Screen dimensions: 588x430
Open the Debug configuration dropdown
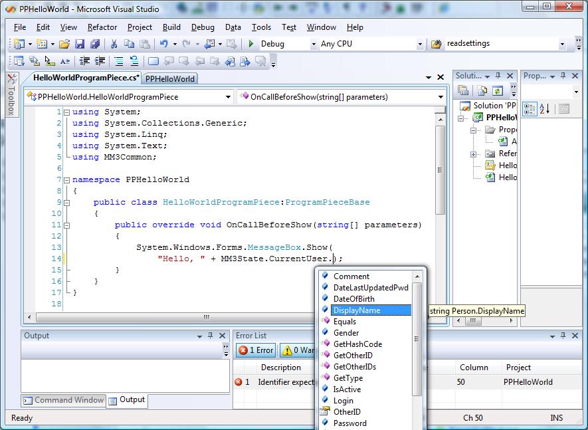pyautogui.click(x=314, y=45)
